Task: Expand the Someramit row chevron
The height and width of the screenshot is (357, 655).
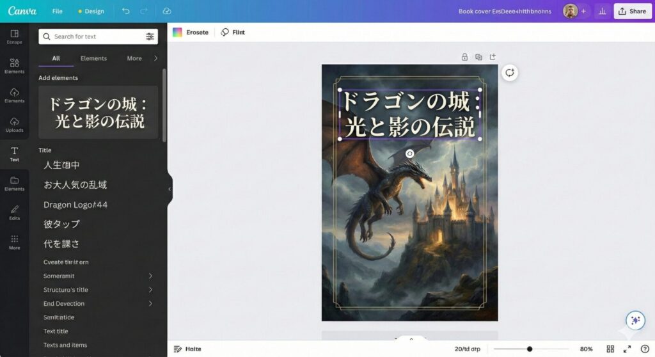Action: click(x=150, y=276)
